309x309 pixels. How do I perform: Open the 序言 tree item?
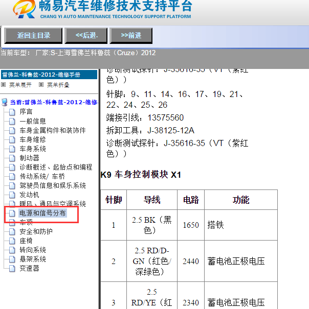pos(26,112)
